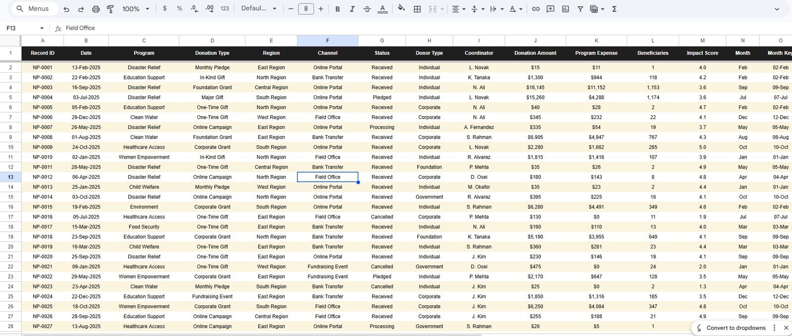Screen dimensions: 792x336
Task: Click the Insert comment icon
Action: coord(550,9)
